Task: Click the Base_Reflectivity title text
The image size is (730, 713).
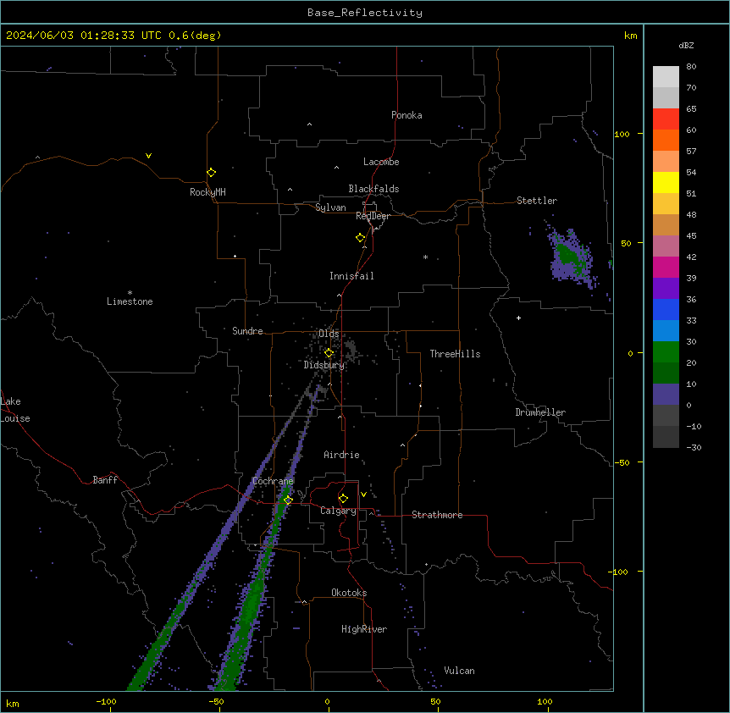Action: tap(365, 13)
